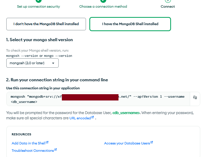Select "I have the MongoDB Shell installed"
This screenshot has height=157, width=209.
(130, 24)
